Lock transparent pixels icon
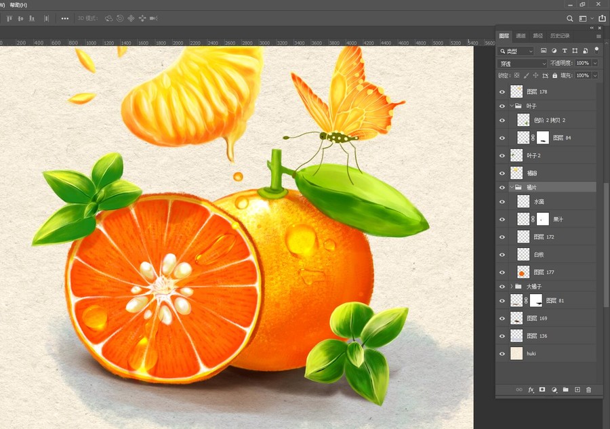Screen dimensions: 610x429 [516, 75]
